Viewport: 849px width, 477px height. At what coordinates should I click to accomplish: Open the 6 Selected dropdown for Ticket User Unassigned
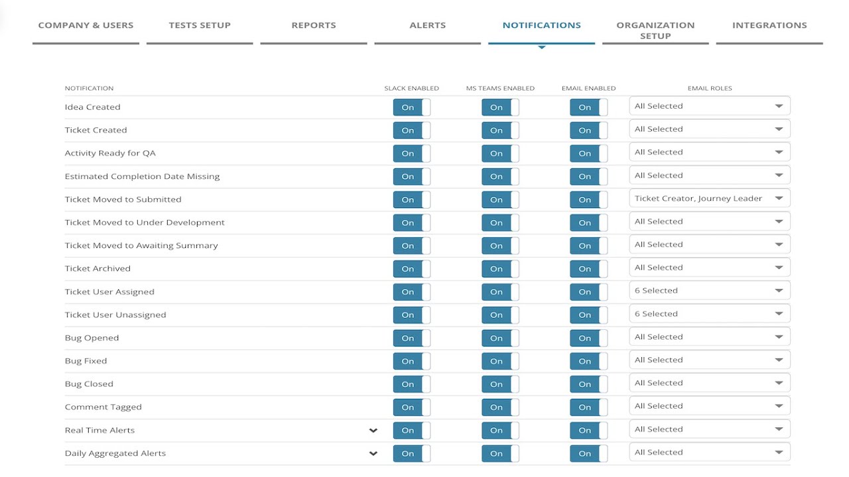710,314
